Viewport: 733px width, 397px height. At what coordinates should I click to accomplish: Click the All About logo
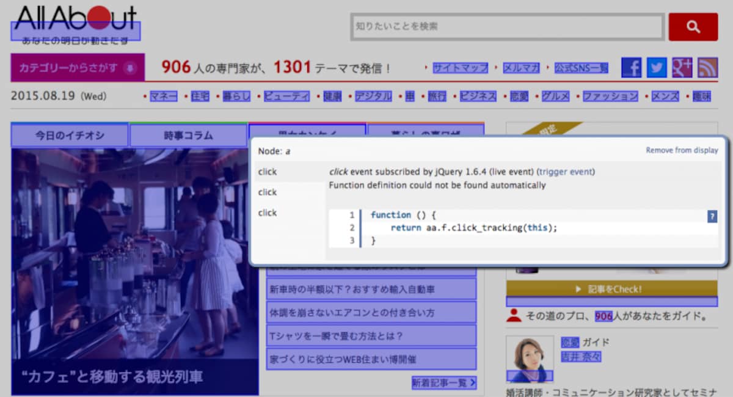76,24
